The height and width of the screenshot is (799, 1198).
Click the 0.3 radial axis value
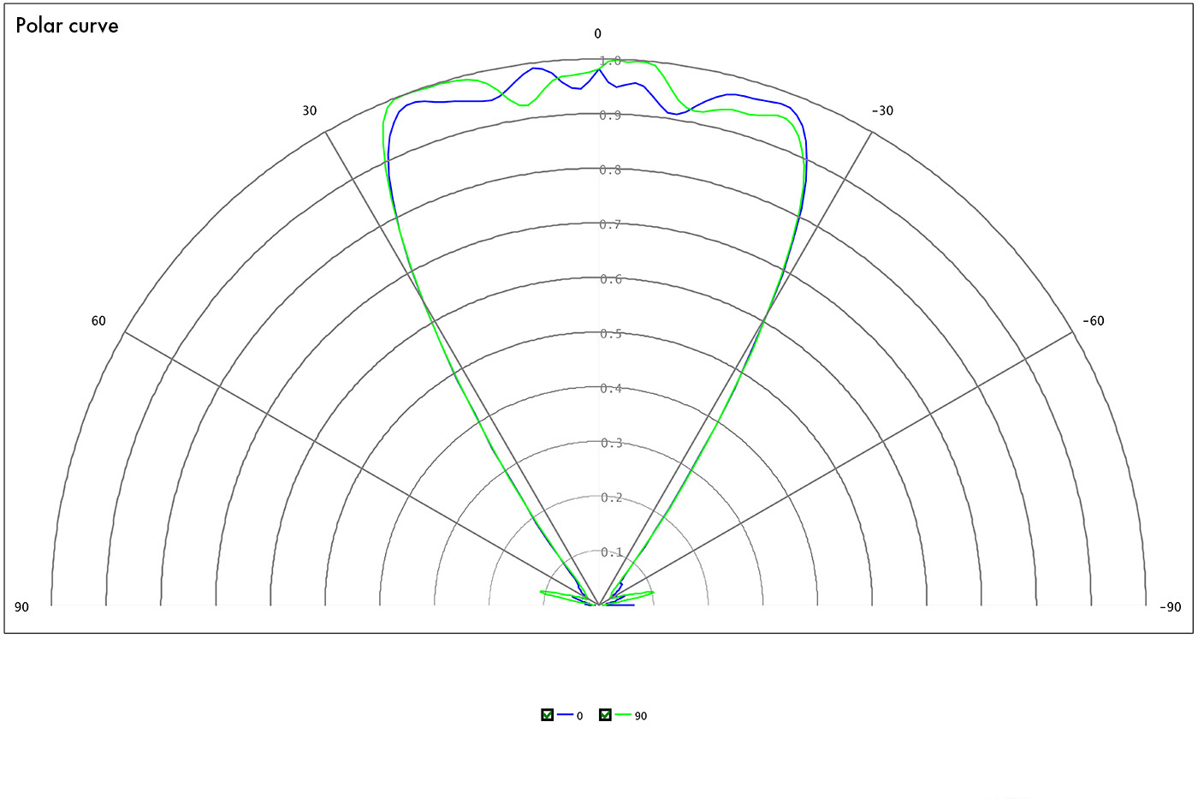pos(611,444)
